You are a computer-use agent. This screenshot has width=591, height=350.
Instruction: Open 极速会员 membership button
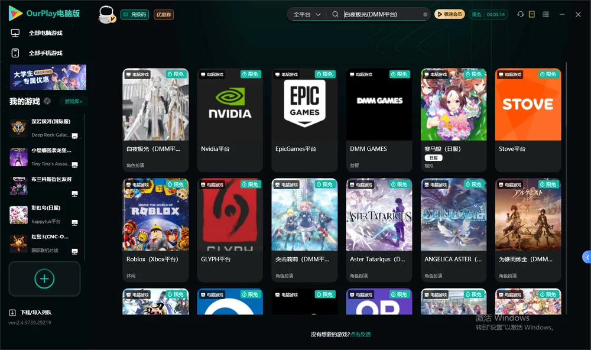tap(449, 14)
